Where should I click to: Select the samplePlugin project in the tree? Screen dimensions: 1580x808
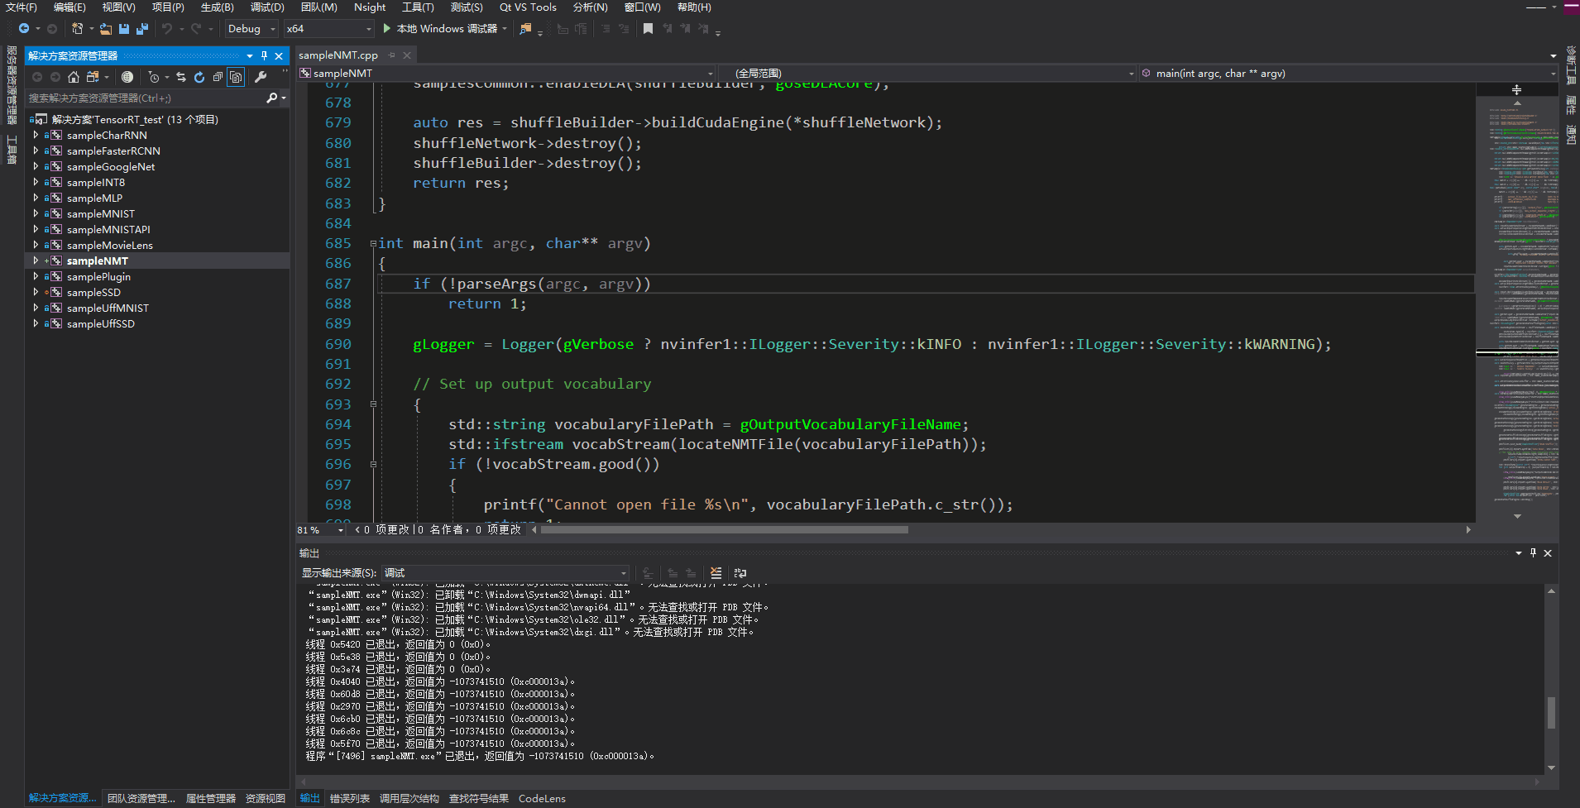coord(98,276)
